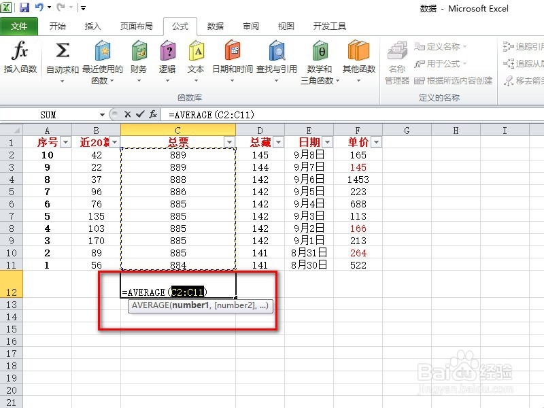
Task: Expand the AutoSum dropdown arrow
Action: click(x=63, y=81)
